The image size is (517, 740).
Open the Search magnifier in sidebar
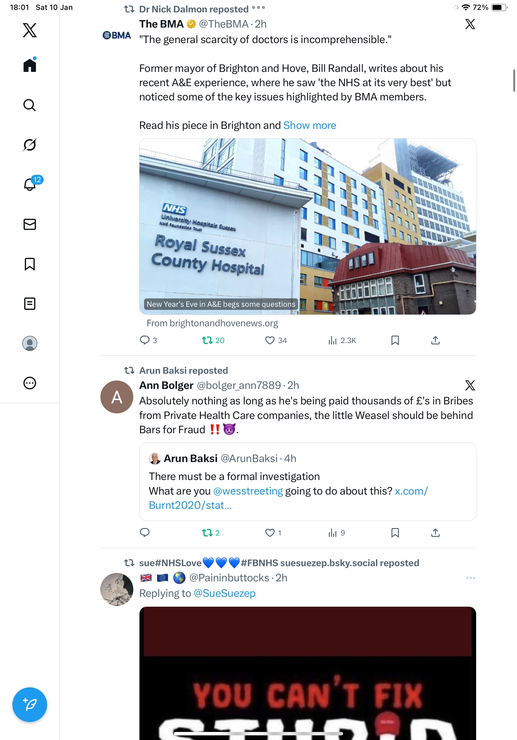30,105
